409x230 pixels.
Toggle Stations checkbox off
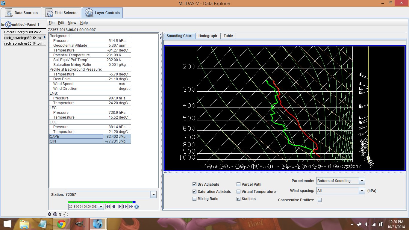point(239,199)
